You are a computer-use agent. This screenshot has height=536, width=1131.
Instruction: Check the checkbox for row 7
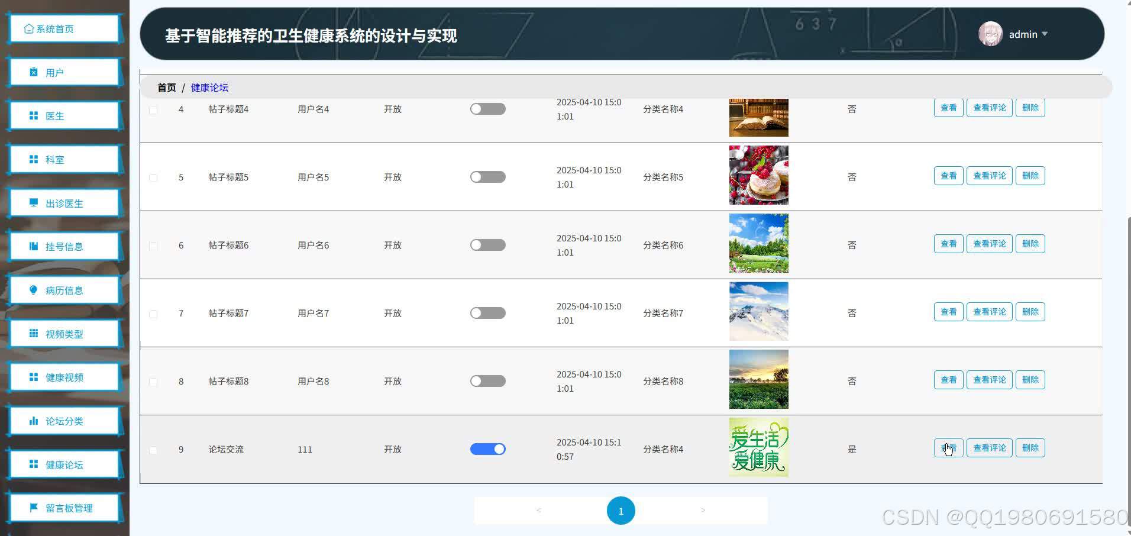pos(153,314)
